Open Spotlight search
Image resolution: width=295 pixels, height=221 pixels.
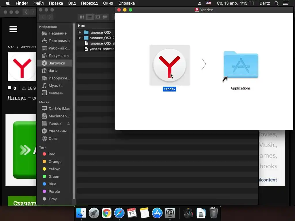click(276, 3)
